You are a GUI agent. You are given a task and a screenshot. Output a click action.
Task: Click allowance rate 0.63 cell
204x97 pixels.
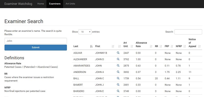click(x=138, y=66)
